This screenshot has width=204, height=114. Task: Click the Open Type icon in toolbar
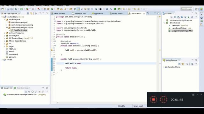point(58,9)
